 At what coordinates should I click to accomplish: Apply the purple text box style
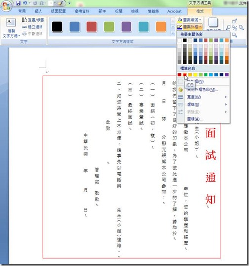(x=126, y=27)
